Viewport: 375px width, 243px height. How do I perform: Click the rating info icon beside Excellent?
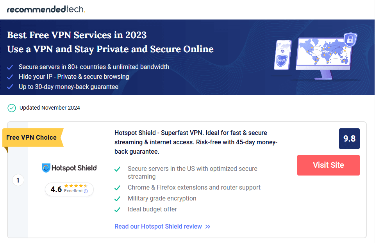(x=86, y=191)
